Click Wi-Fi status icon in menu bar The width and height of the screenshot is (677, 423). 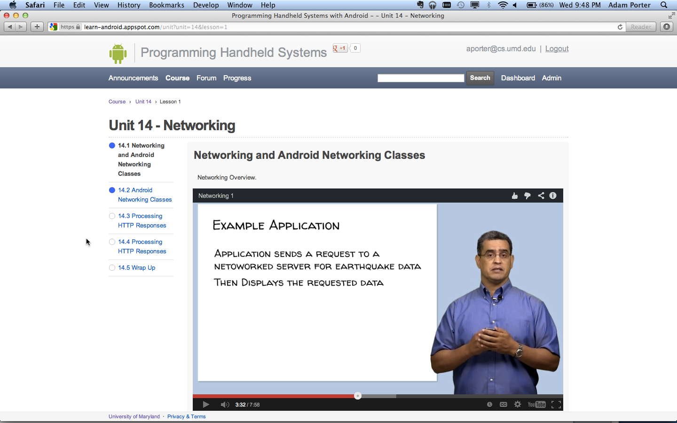pyautogui.click(x=503, y=5)
